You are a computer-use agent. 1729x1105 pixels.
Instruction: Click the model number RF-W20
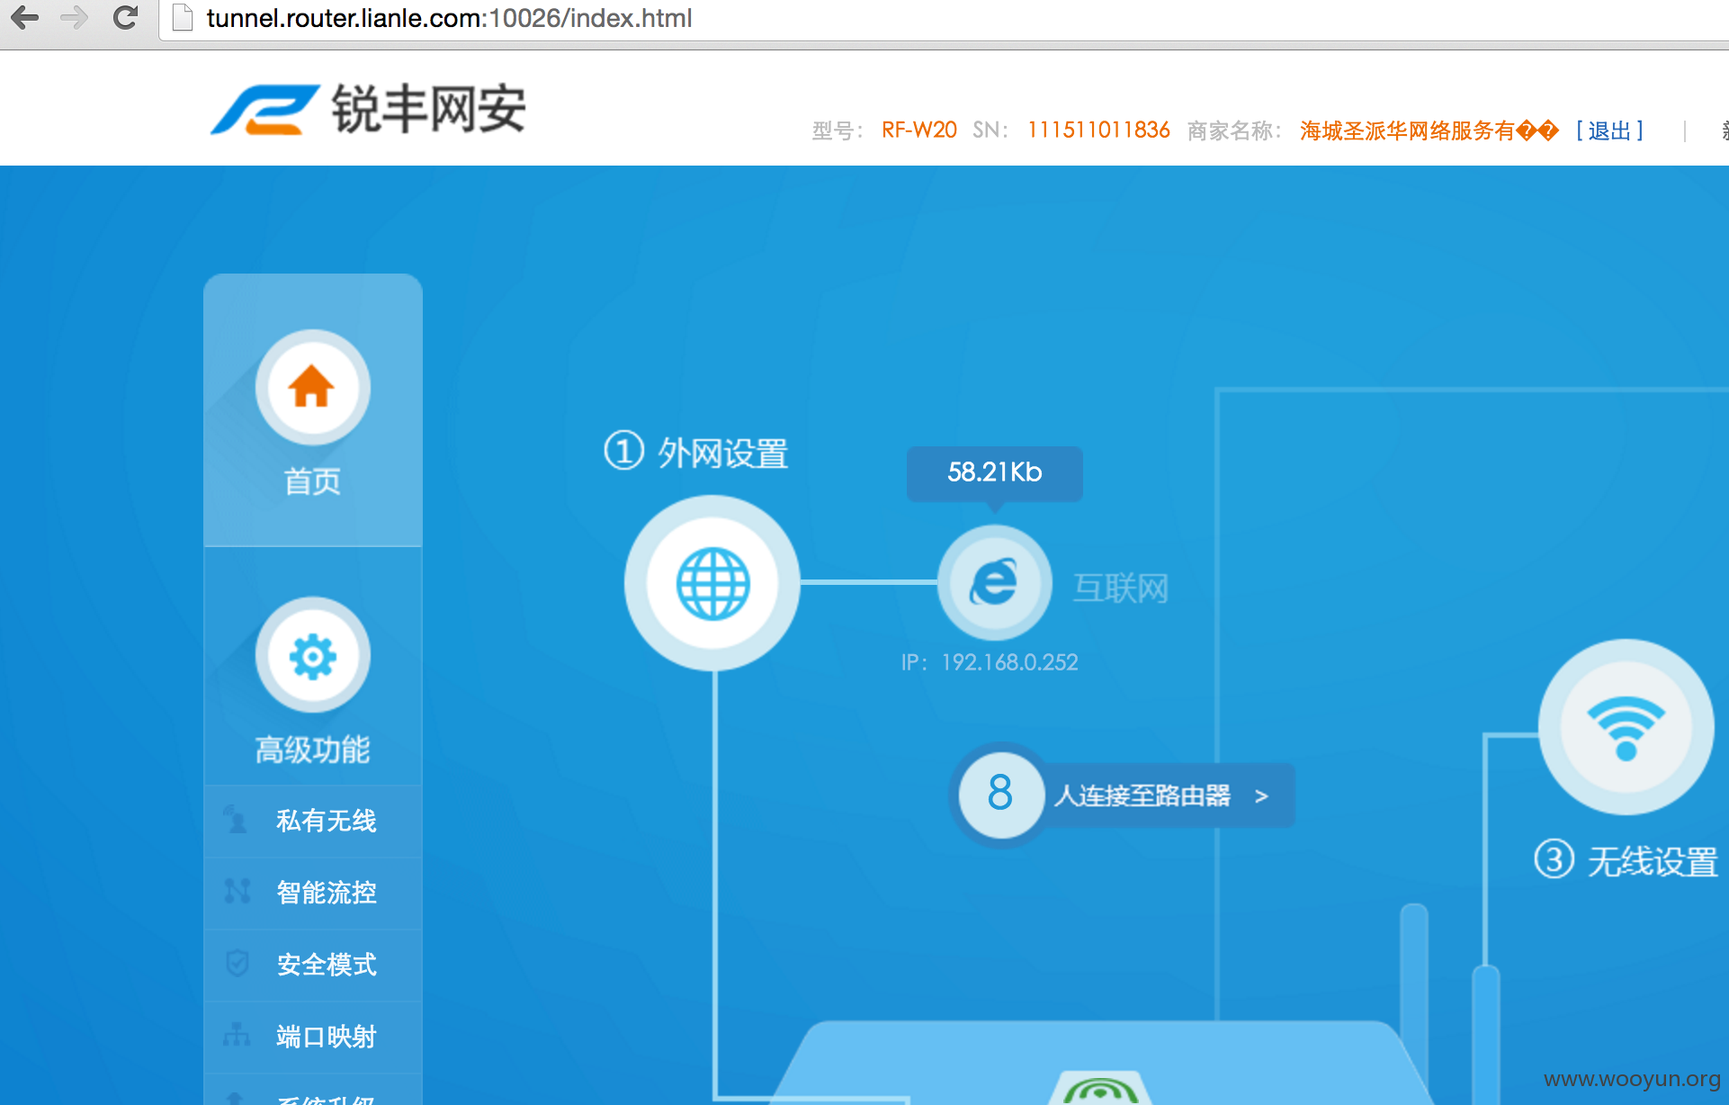coord(918,130)
